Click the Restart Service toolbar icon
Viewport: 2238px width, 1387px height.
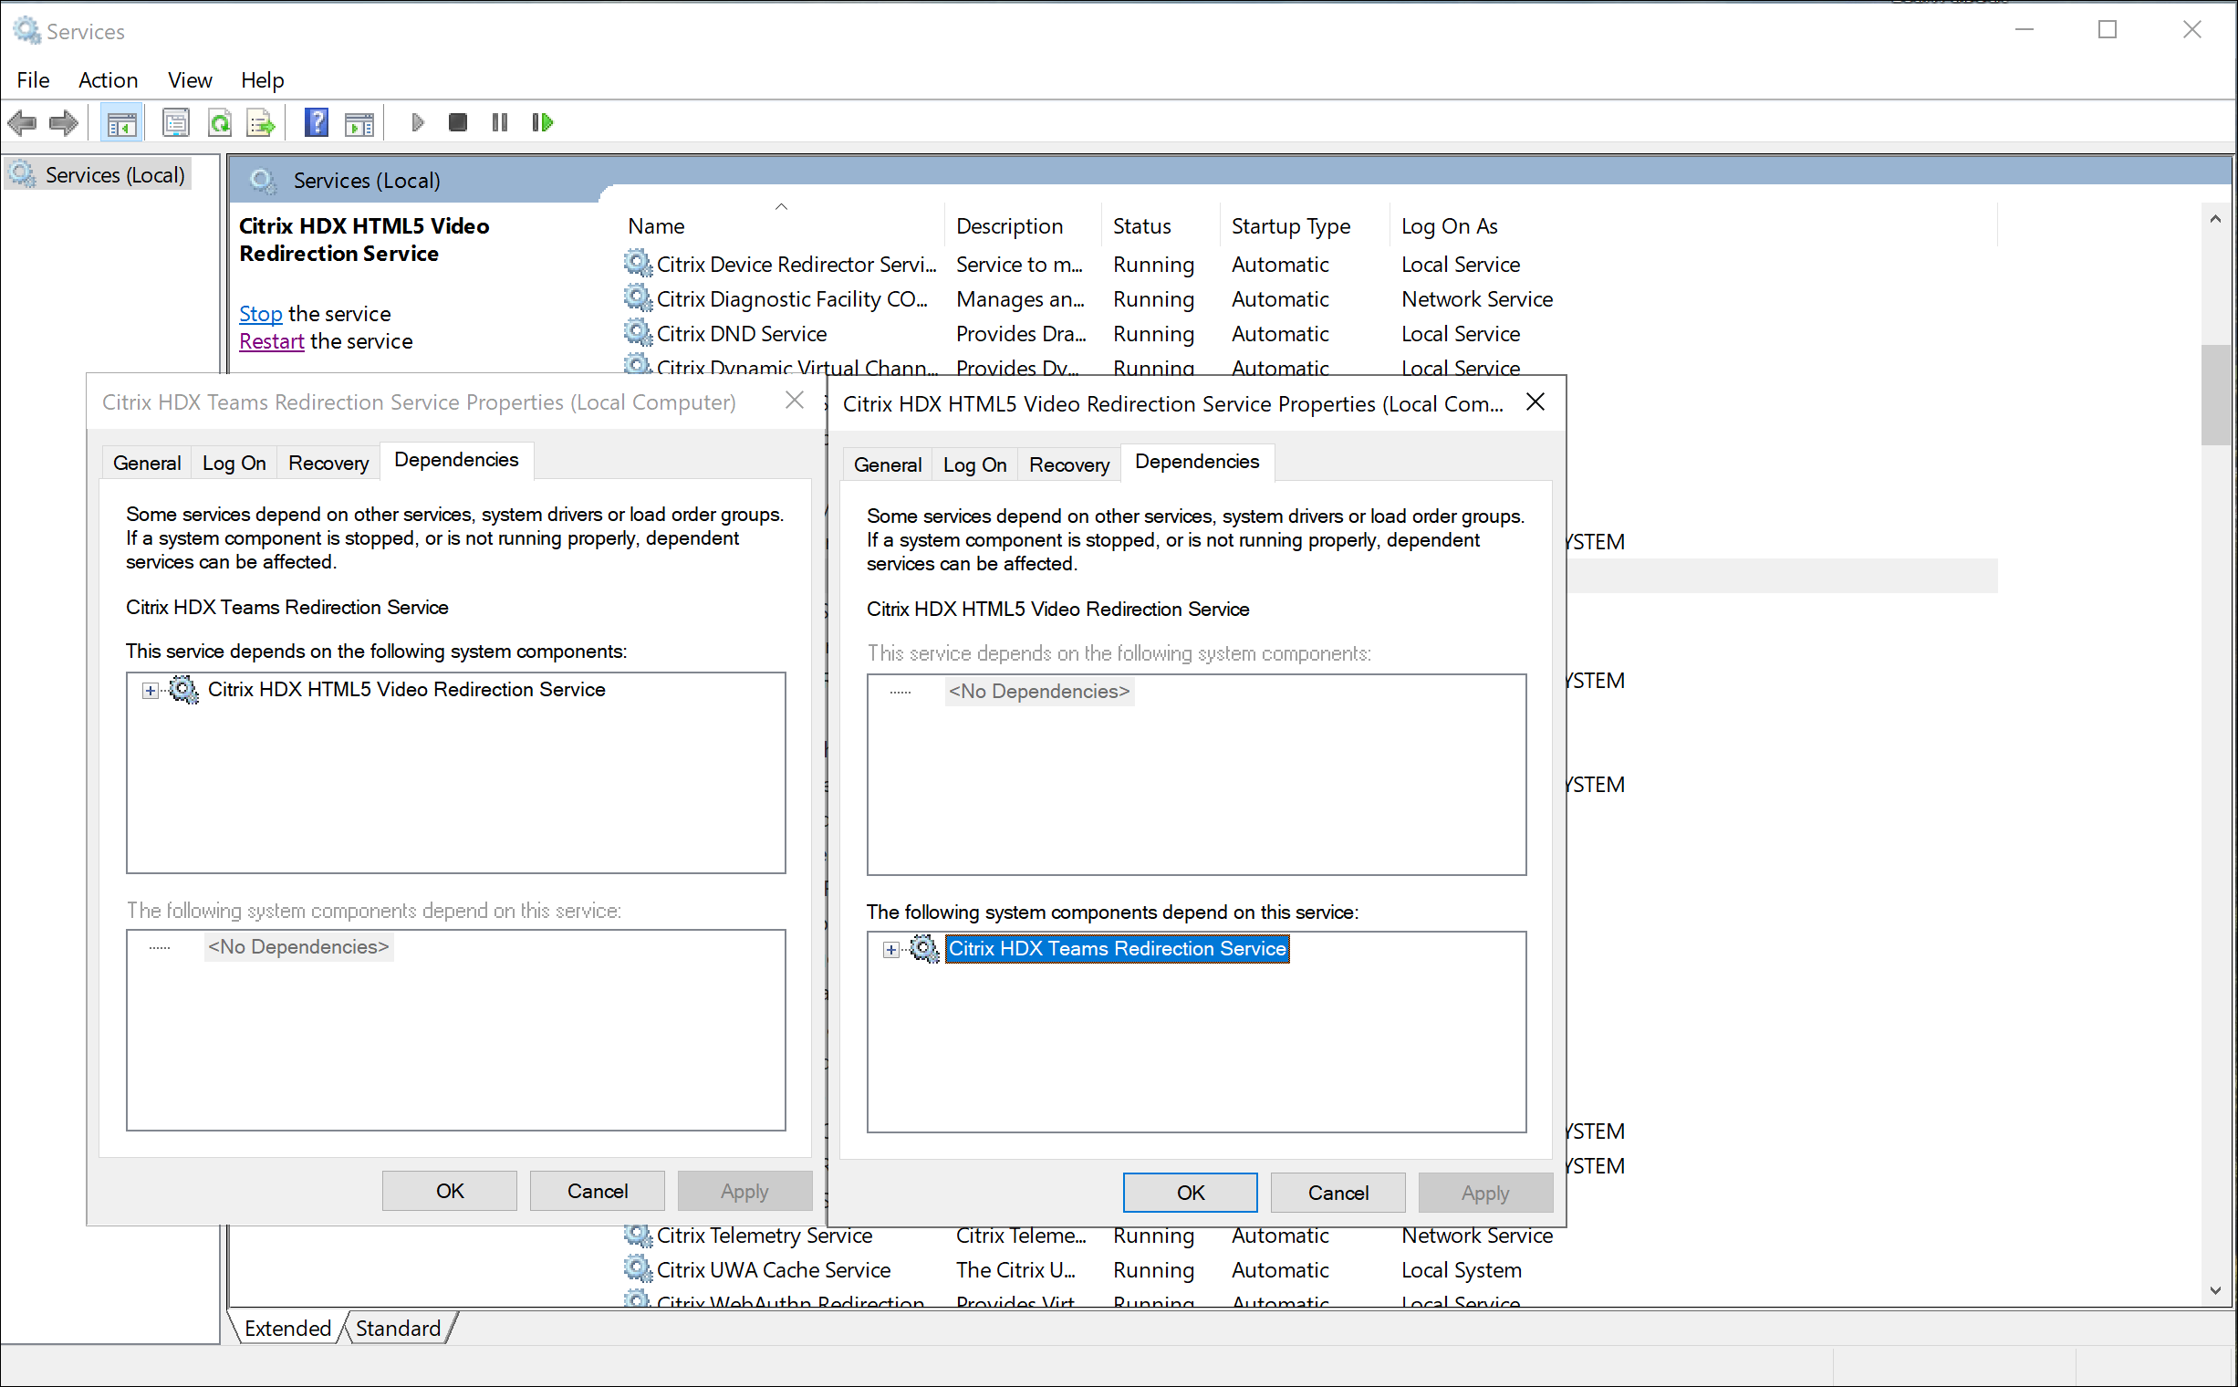click(x=543, y=122)
